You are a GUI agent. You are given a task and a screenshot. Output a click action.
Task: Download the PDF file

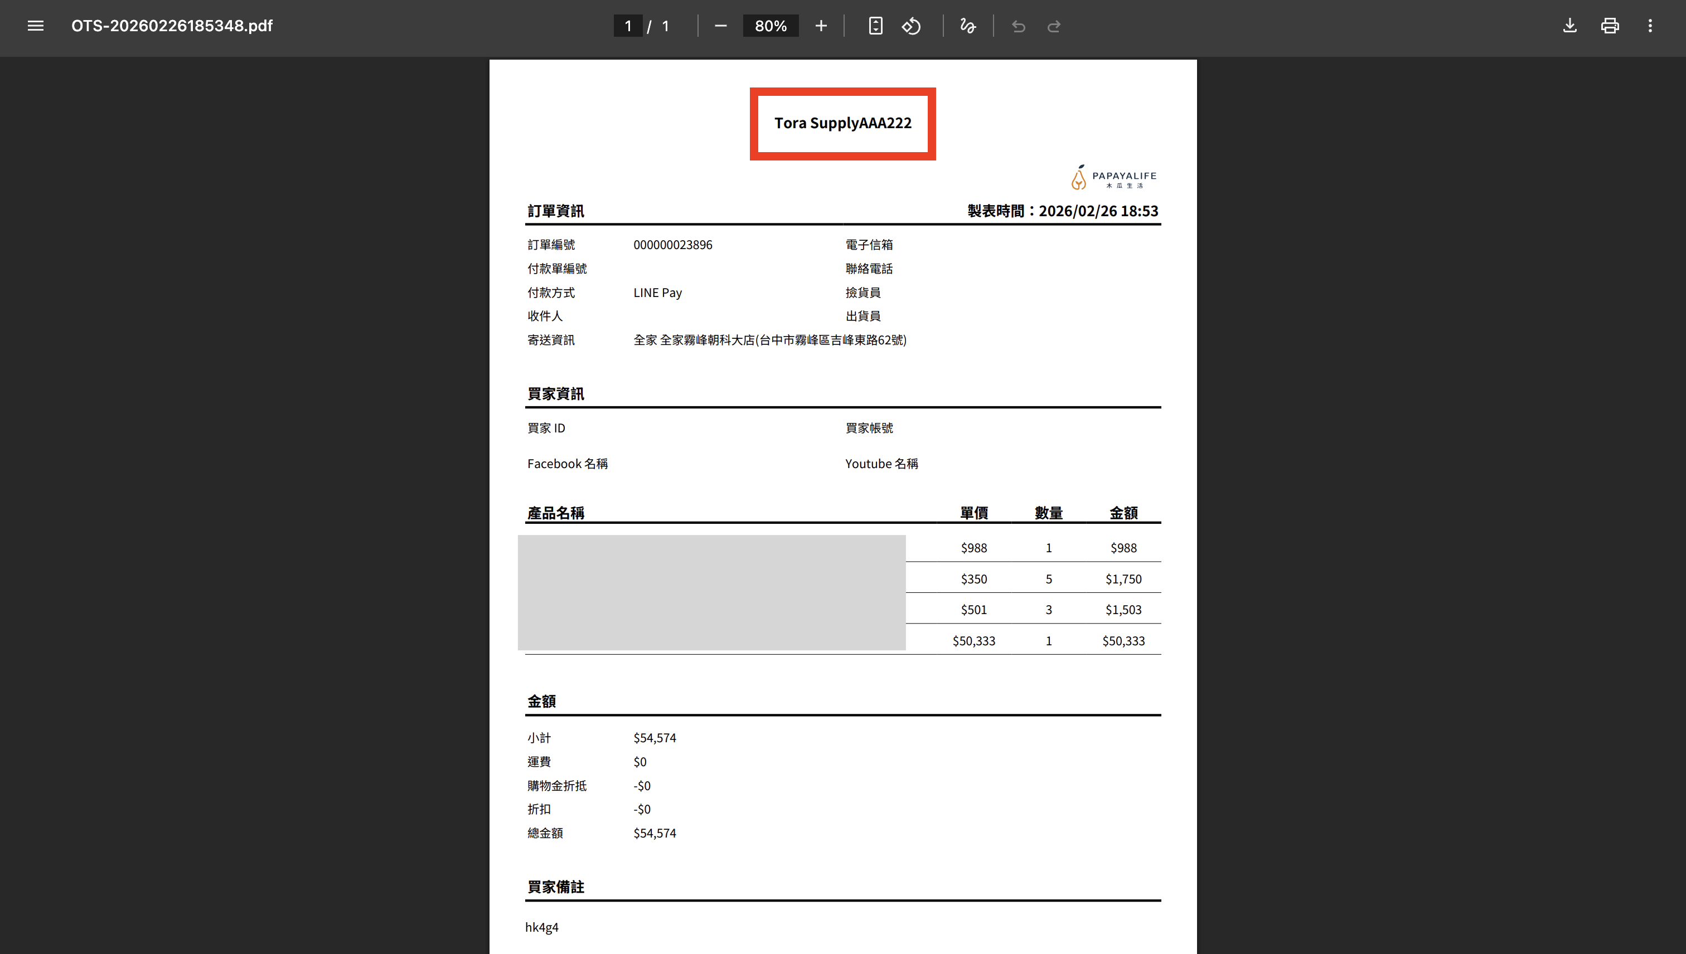[x=1569, y=26]
